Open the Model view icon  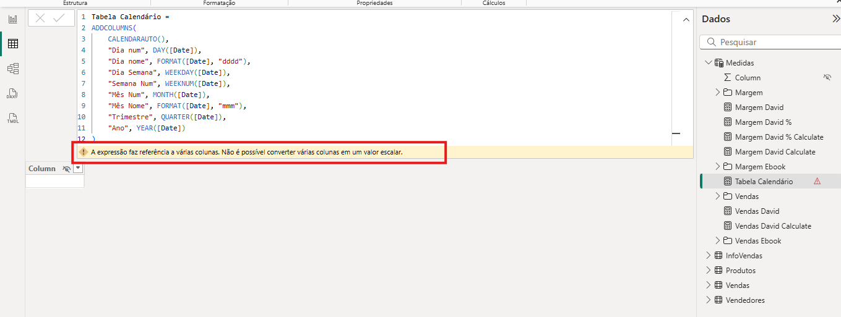12,69
